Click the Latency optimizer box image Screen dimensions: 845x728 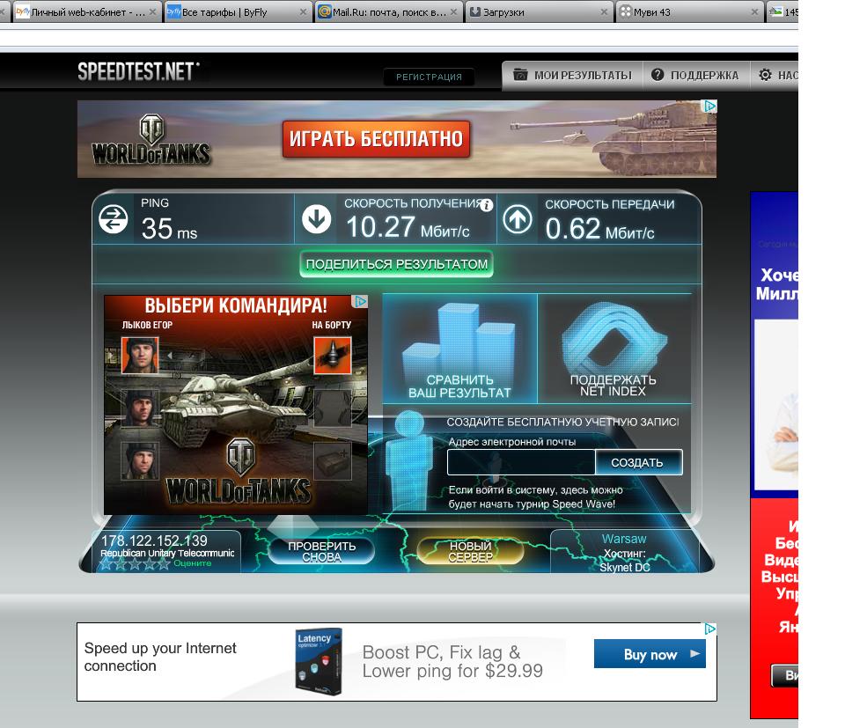[319, 661]
